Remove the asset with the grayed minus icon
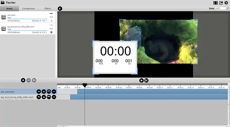Viewport: 230px width, 127px height. pyautogui.click(x=29, y=80)
